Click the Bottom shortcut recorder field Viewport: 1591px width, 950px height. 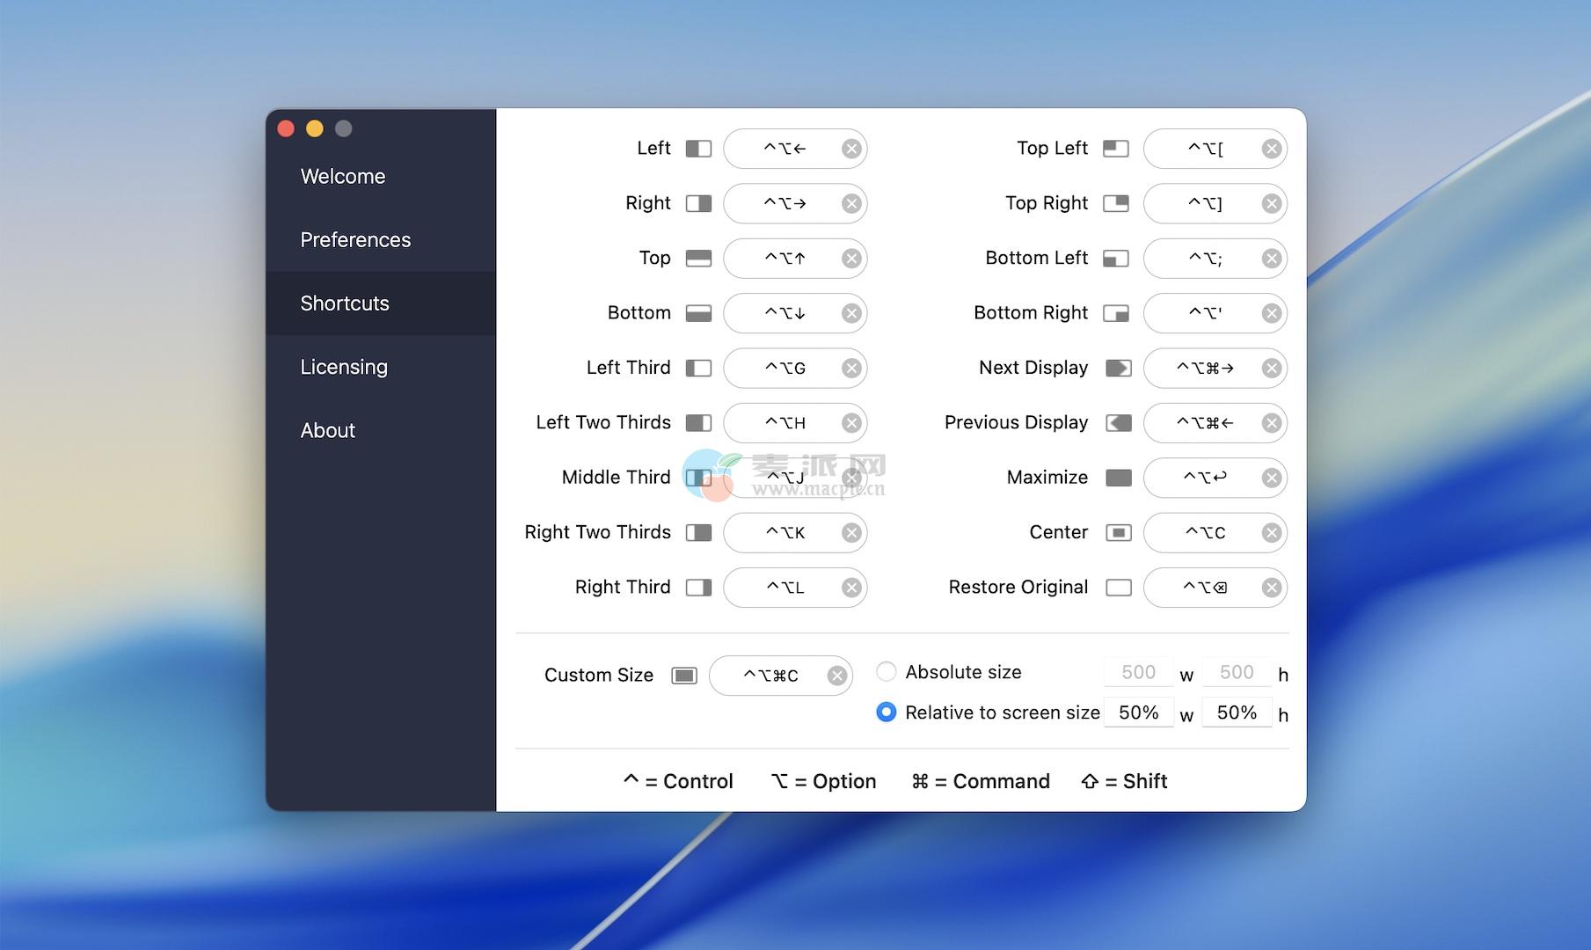pyautogui.click(x=783, y=313)
